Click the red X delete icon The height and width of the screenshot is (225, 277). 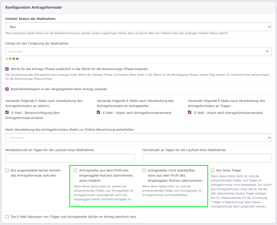tap(14, 59)
